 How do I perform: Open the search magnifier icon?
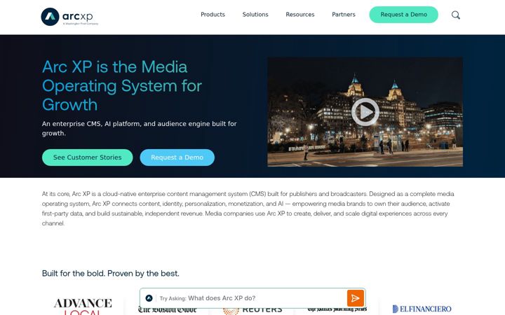pos(455,15)
